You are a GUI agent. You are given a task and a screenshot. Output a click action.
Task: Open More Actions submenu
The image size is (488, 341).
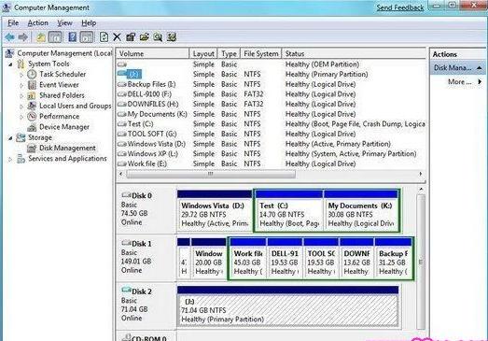(465, 82)
